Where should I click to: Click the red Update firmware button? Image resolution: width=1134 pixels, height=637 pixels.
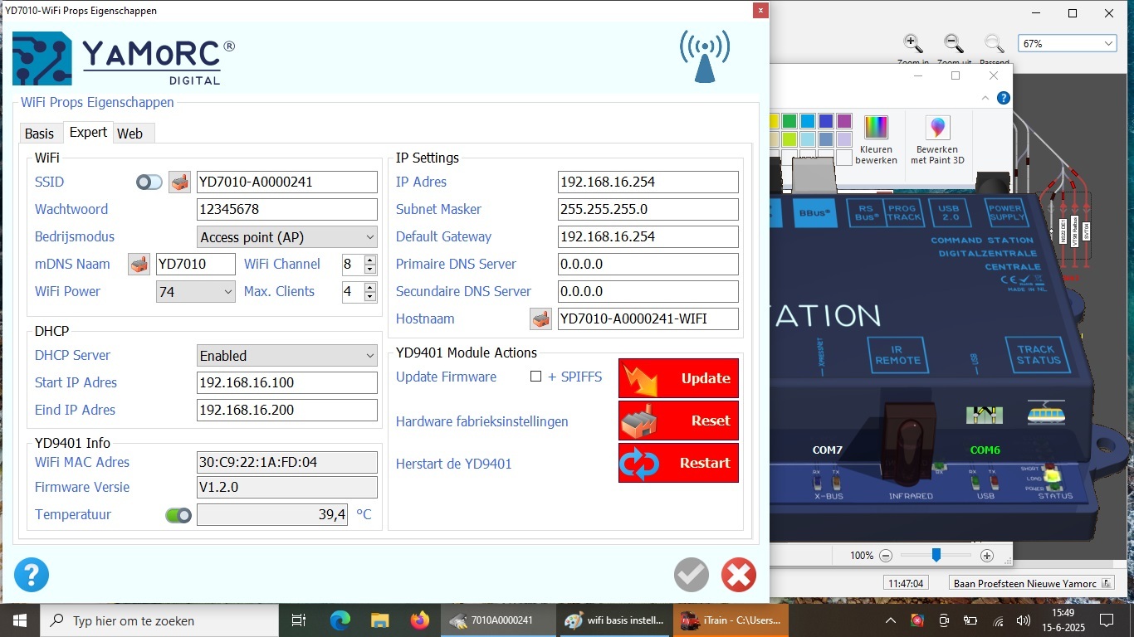tap(678, 378)
